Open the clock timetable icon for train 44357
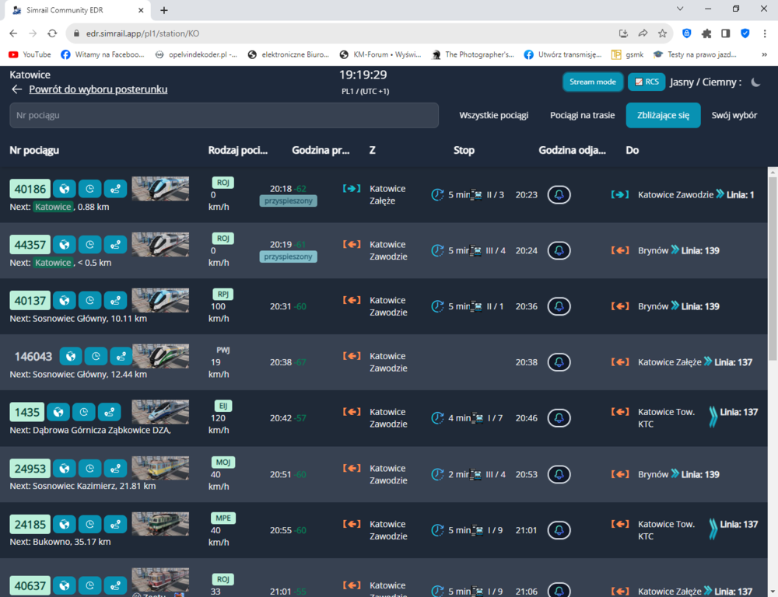 tap(89, 245)
